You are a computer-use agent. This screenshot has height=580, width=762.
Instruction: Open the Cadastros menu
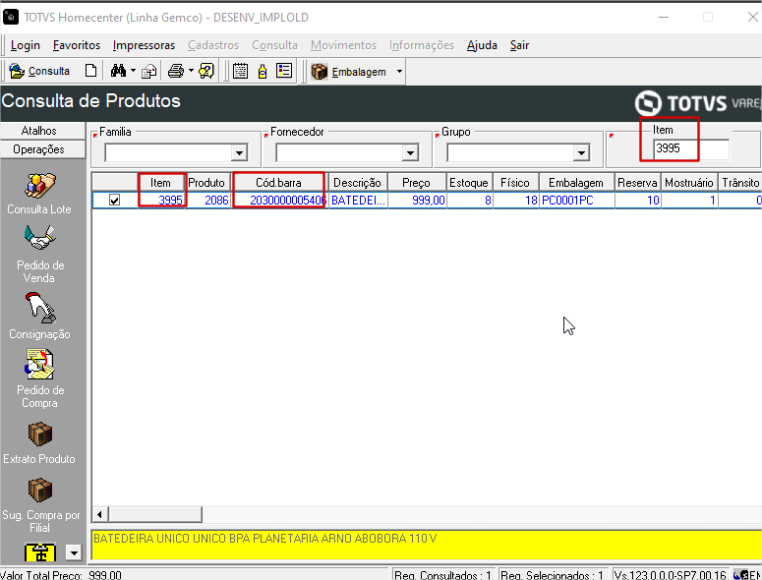click(x=213, y=45)
